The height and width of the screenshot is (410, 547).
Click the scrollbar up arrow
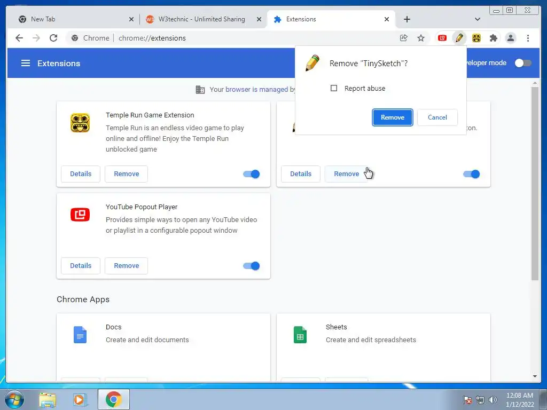click(x=535, y=83)
